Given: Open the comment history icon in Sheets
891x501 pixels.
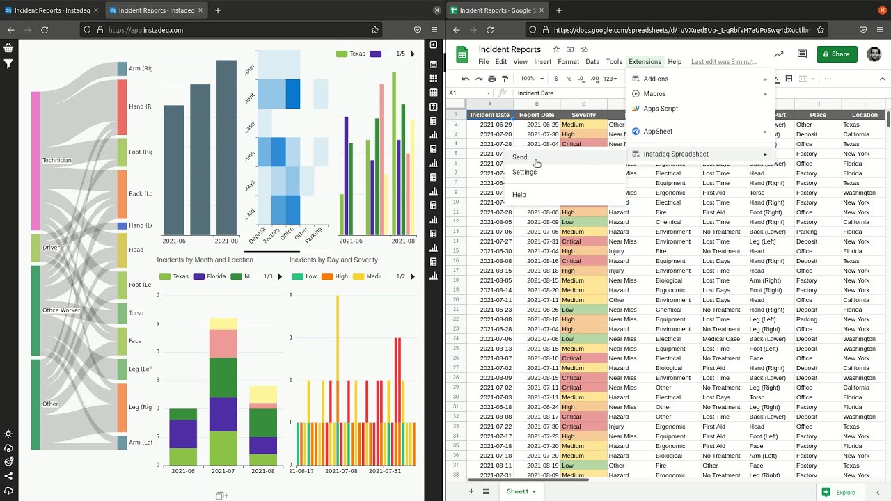Looking at the screenshot, I should click(802, 54).
